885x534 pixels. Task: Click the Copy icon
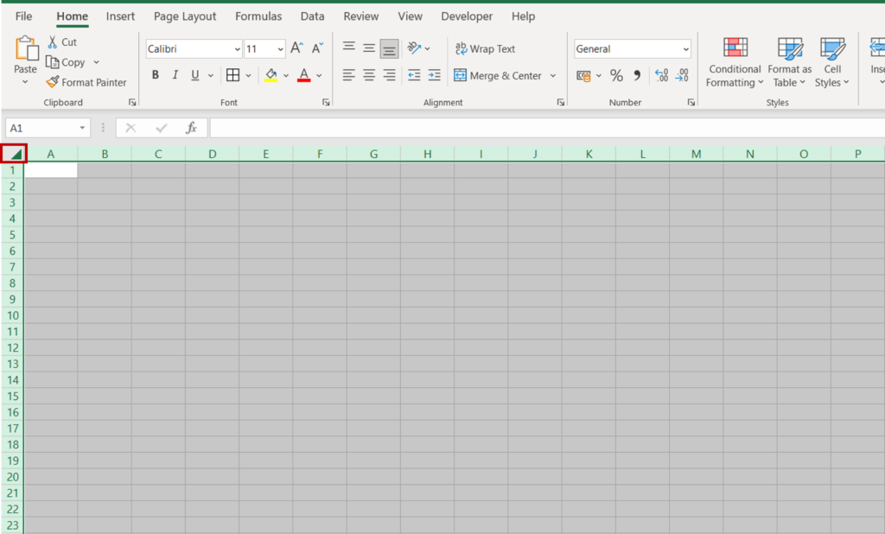coord(53,62)
